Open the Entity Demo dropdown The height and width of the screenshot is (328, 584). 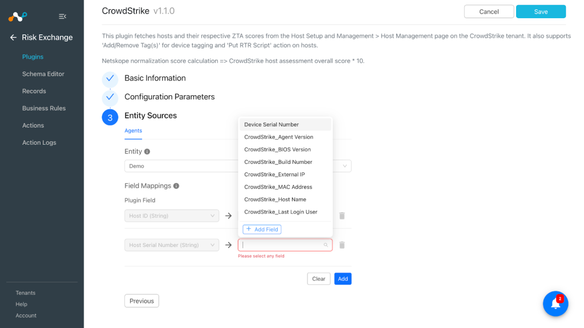point(238,166)
